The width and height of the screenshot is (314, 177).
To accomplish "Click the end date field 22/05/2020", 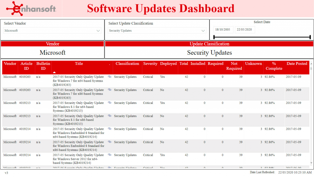I will (x=244, y=29).
